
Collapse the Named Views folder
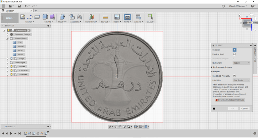point(7,39)
